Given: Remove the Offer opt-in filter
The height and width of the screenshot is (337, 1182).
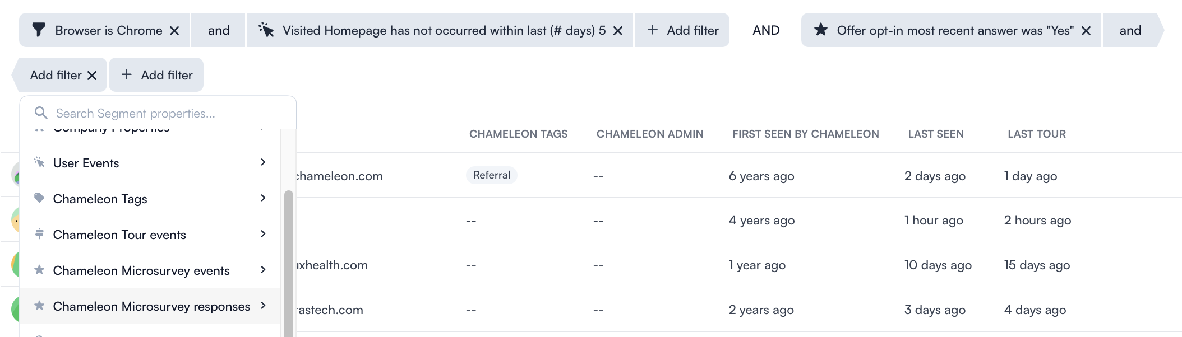Looking at the screenshot, I should pos(1086,31).
